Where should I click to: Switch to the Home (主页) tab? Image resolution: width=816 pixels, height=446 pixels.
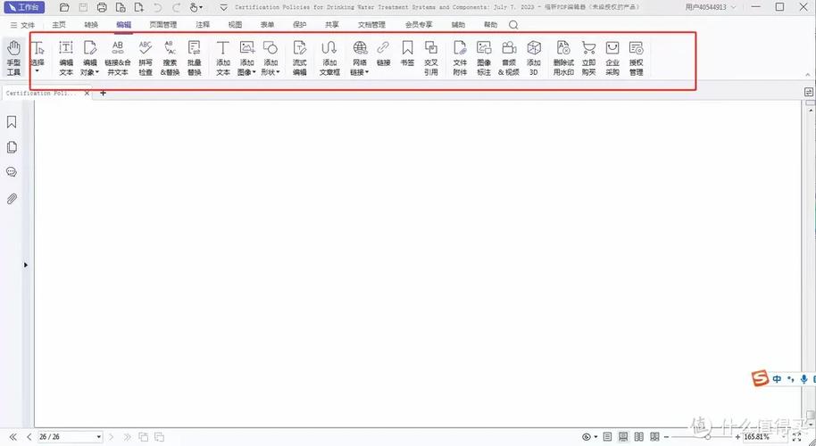click(59, 25)
